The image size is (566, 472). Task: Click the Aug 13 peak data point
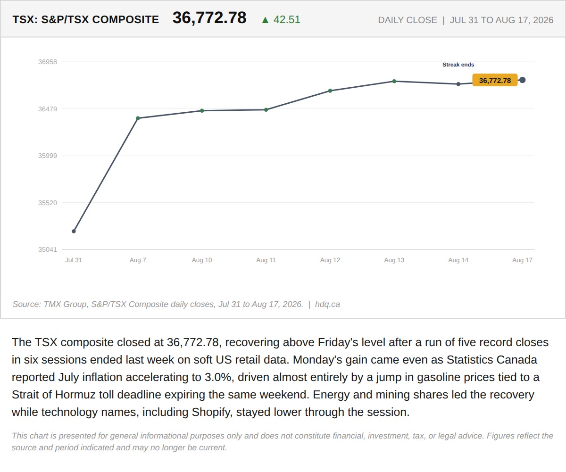coord(394,81)
